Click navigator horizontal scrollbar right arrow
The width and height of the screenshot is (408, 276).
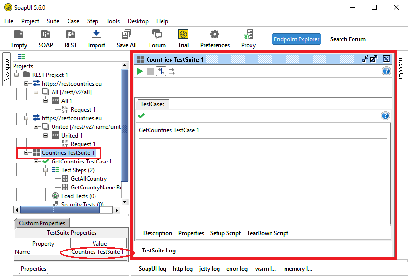tap(116, 210)
